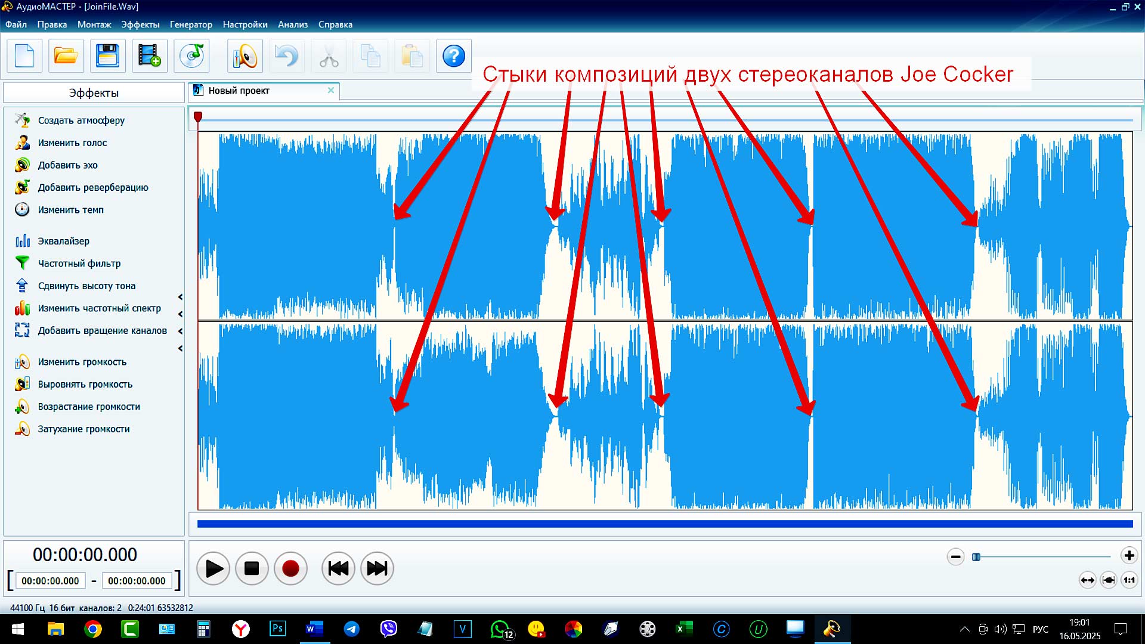
Task: Click the Cut scissors icon
Action: [x=329, y=56]
